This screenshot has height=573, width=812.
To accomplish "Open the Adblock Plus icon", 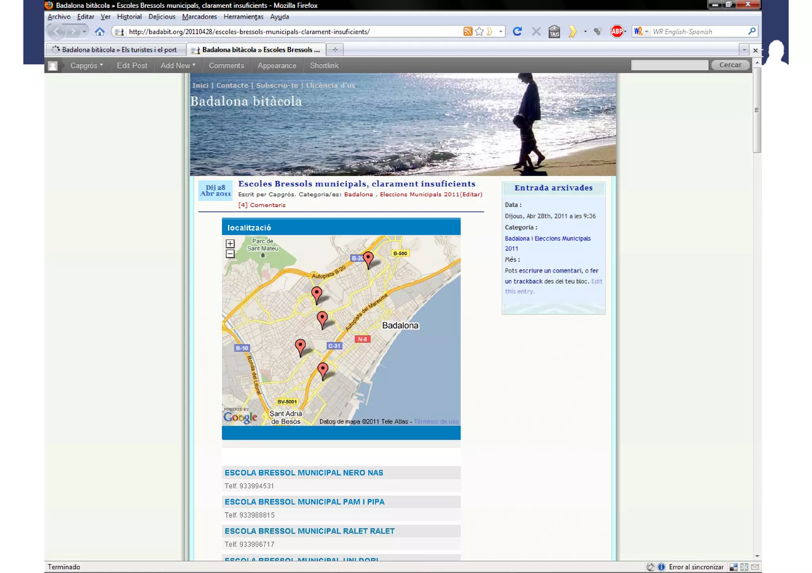I will tap(617, 32).
